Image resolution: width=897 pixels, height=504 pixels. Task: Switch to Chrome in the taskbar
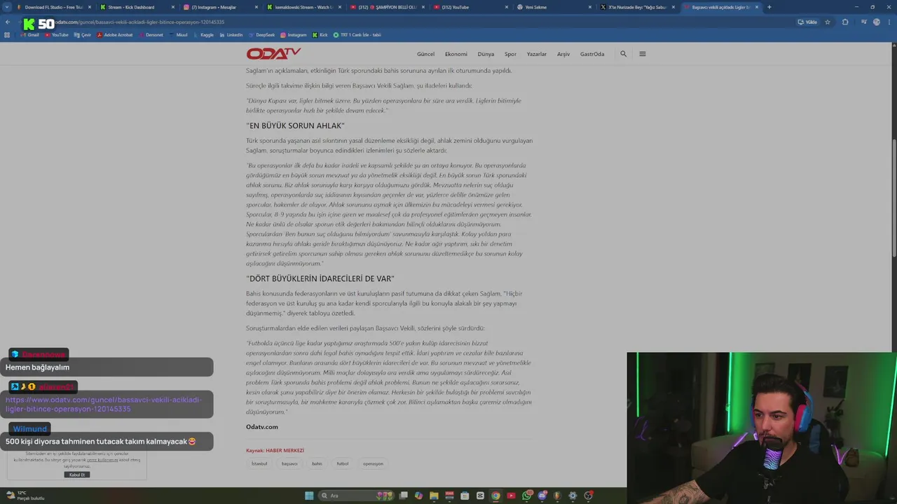click(495, 496)
